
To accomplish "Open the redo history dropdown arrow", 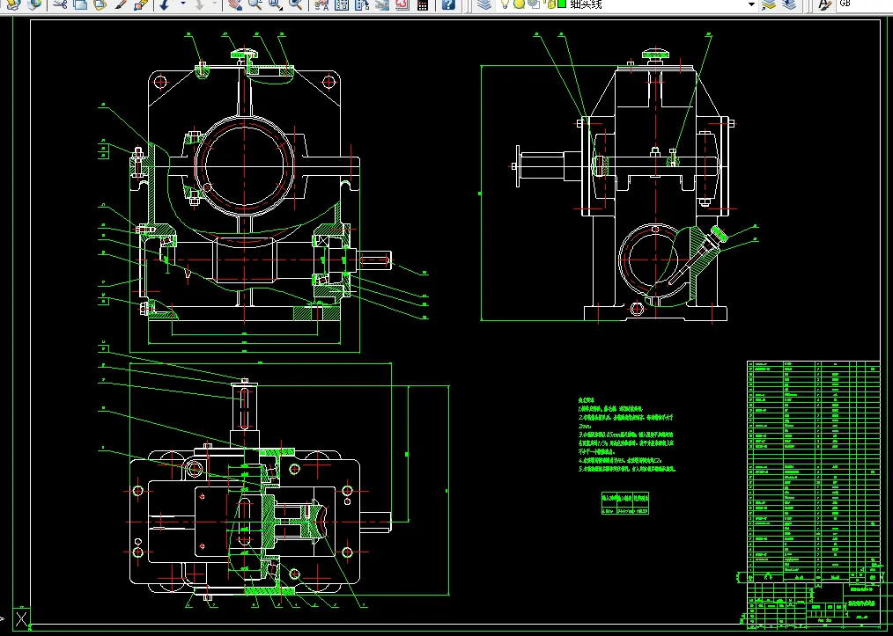I will point(216,4).
